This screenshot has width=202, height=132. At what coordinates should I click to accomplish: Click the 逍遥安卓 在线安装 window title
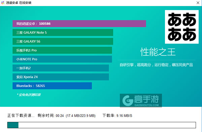[19, 3]
